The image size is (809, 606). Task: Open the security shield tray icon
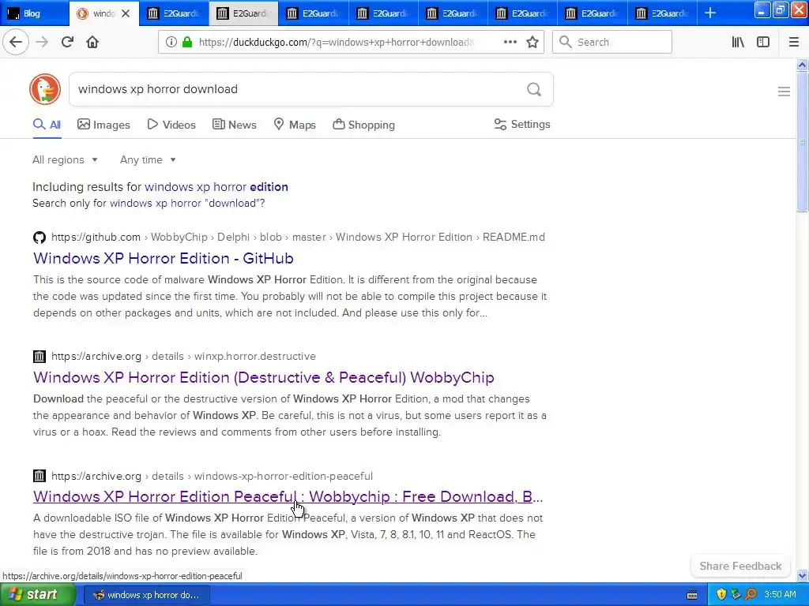[721, 594]
